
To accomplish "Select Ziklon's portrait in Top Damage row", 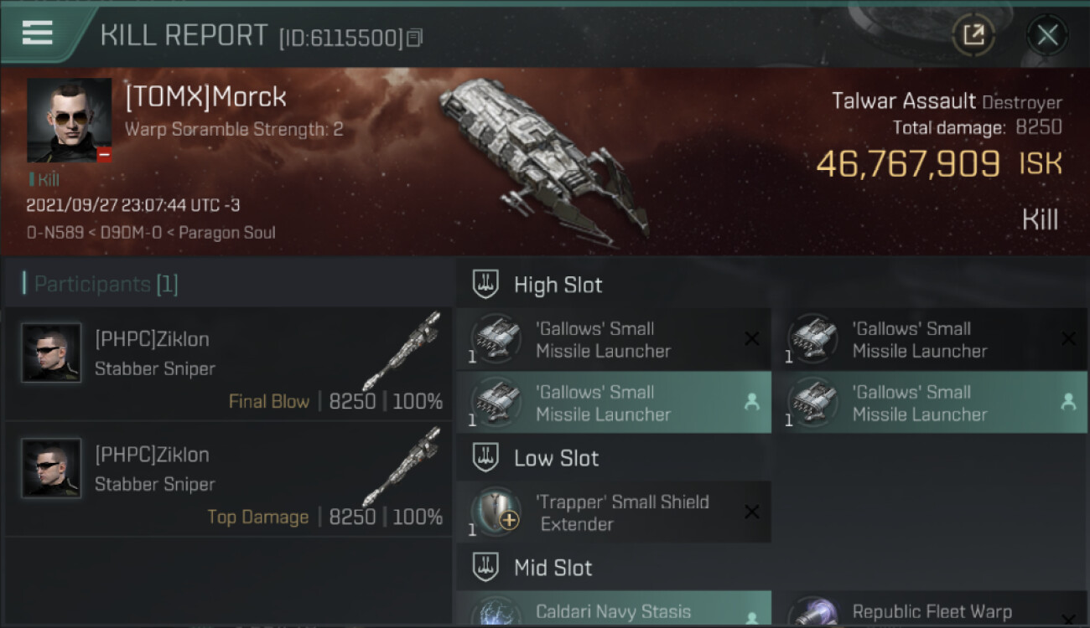I will (x=52, y=468).
